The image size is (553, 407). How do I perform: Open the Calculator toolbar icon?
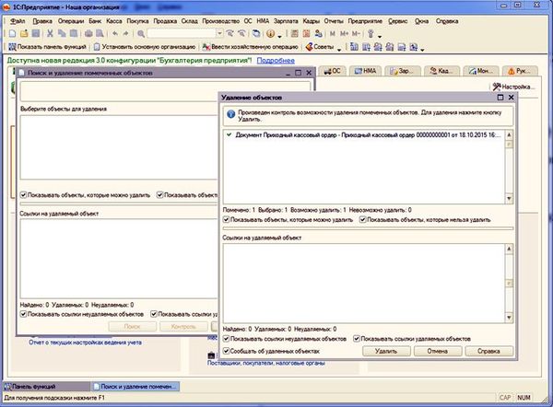click(x=295, y=33)
